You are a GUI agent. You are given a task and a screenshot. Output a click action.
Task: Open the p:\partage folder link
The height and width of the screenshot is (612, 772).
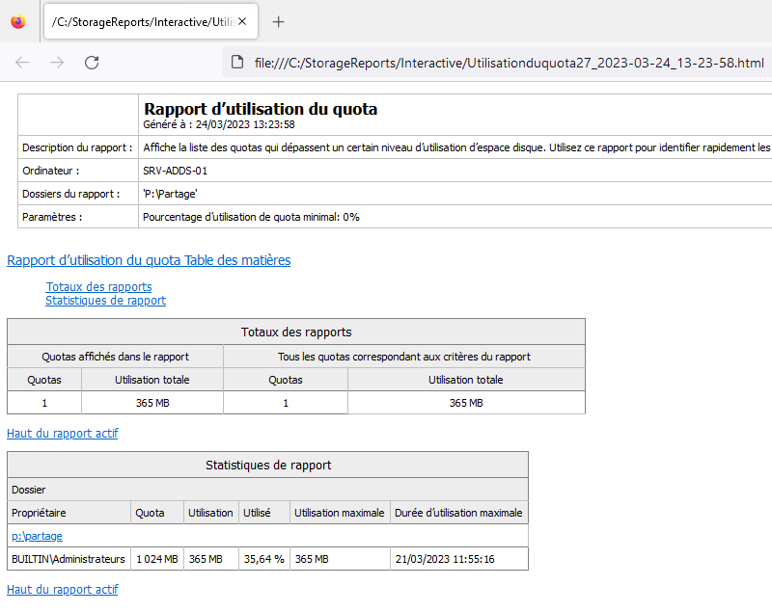point(37,536)
